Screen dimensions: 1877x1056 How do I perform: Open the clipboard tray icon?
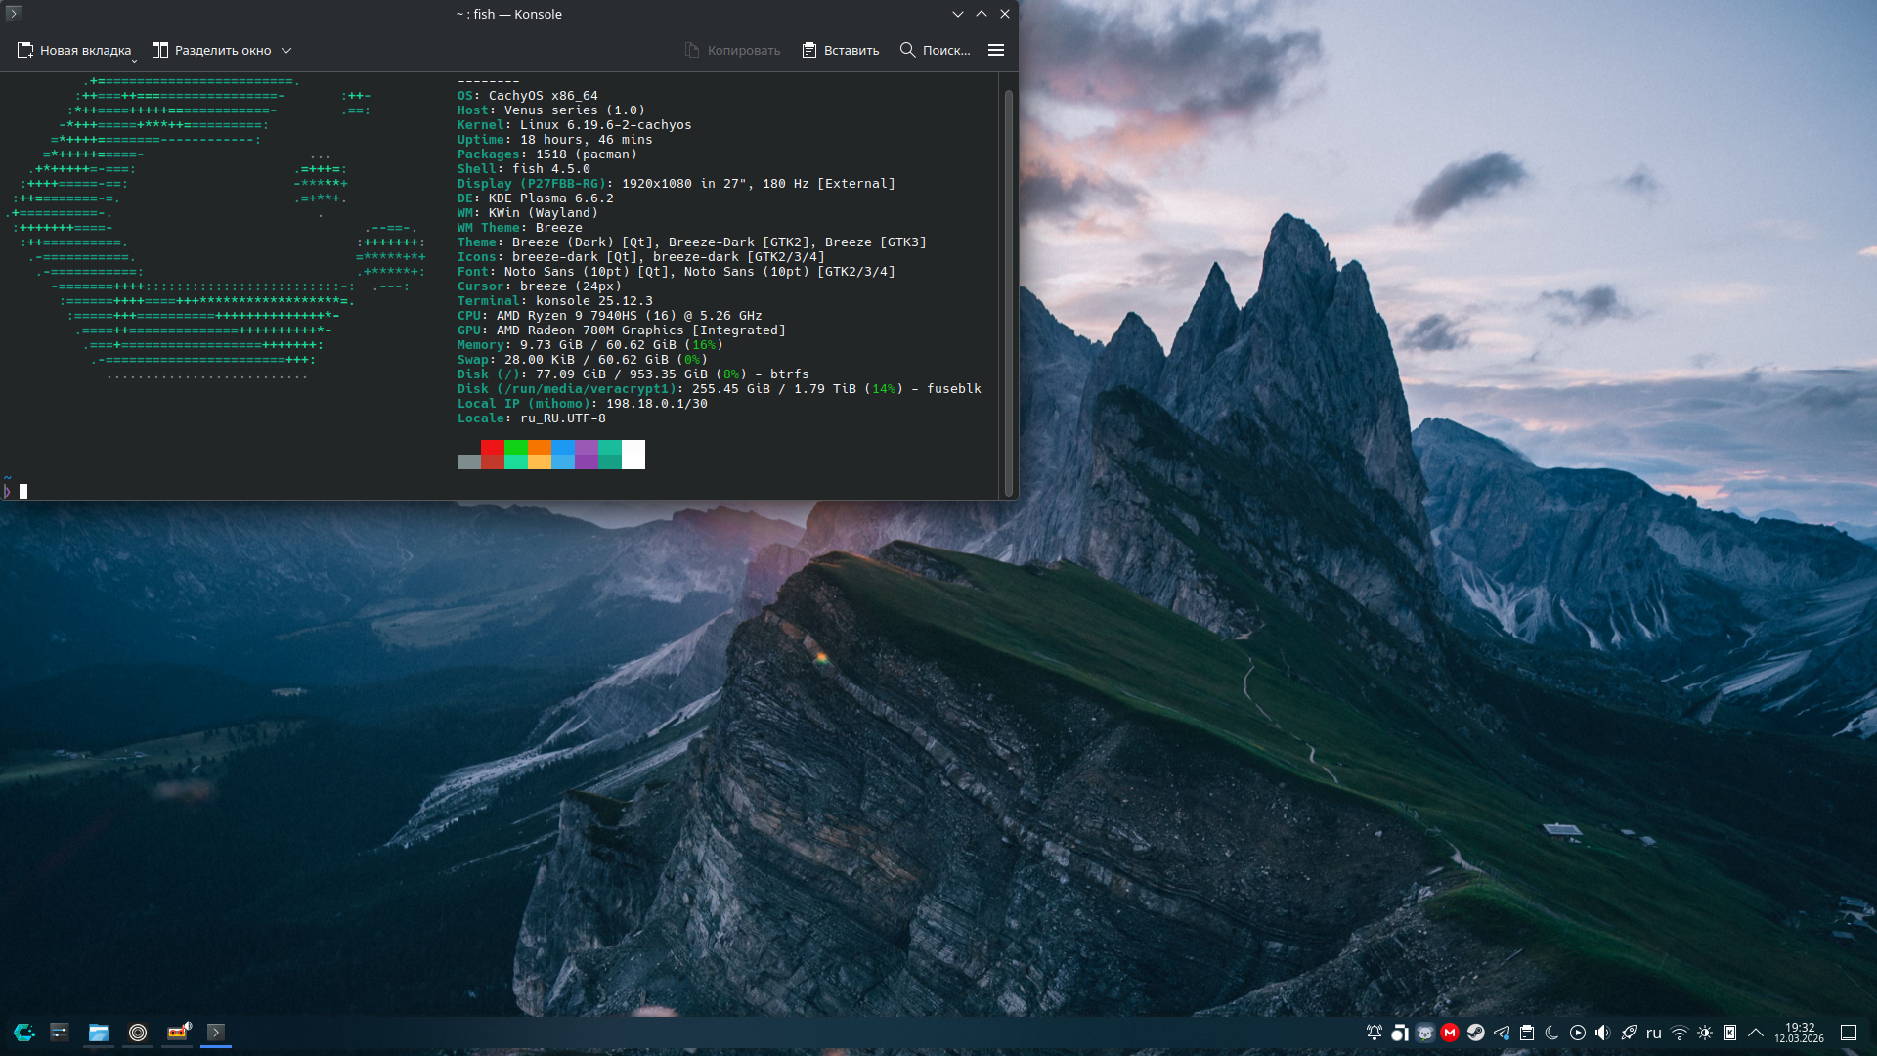[x=1526, y=1033]
